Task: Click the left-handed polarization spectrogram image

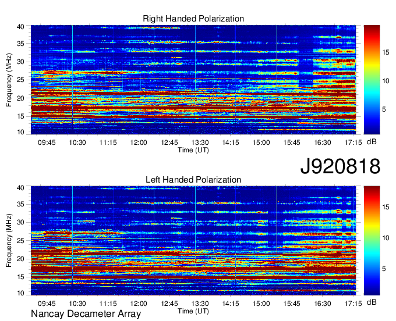Action: click(x=193, y=241)
